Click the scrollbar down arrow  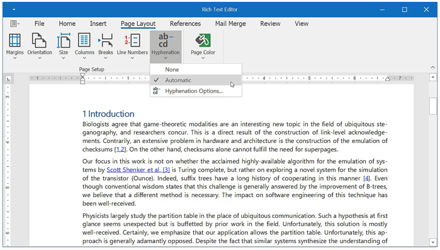coord(433,242)
